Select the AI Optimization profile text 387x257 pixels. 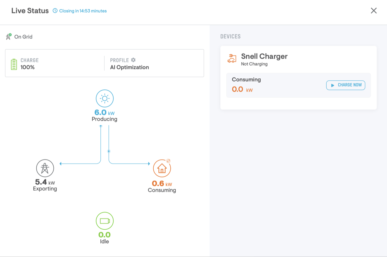129,67
